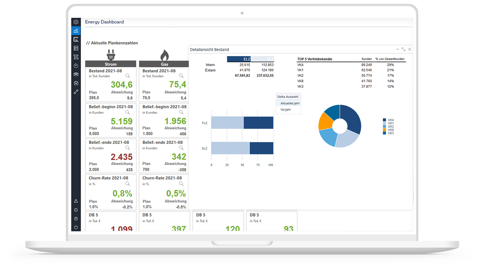Open the screen monitor sidebar icon
The width and height of the screenshot is (485, 273).
click(x=76, y=74)
